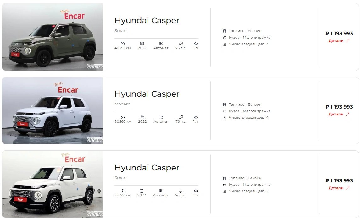Open the third listing's white Casper photo
The height and width of the screenshot is (220, 362).
click(x=52, y=184)
